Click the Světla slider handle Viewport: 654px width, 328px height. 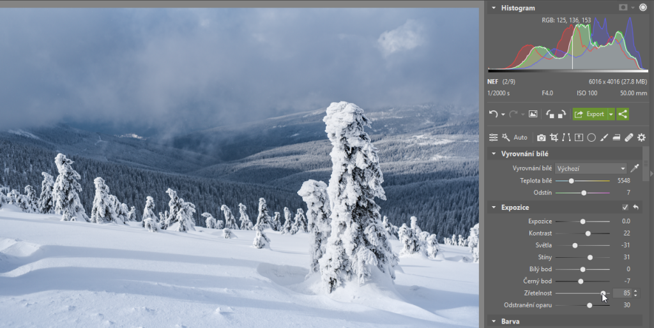(x=575, y=246)
